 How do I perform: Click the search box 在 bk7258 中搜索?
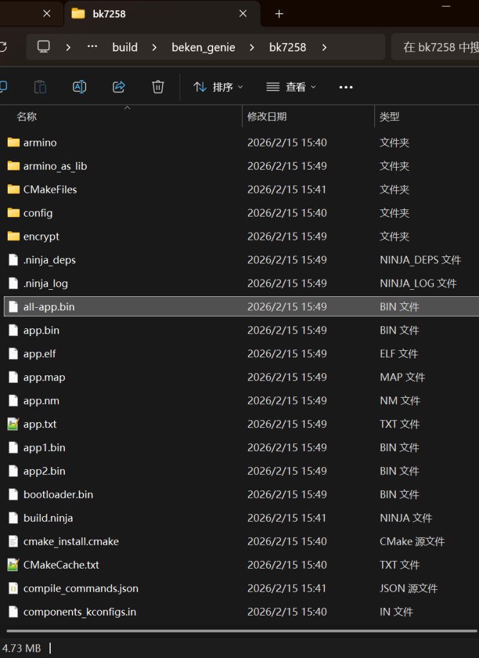tap(435, 47)
